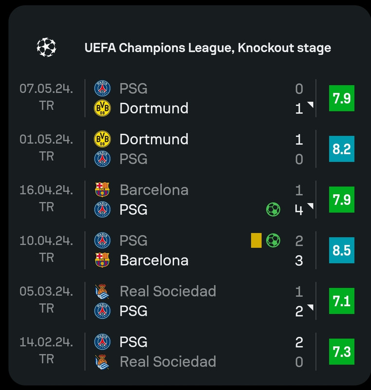The width and height of the screenshot is (371, 390).
Task: Select Dortmund team name in 01.05.24 match
Action: pyautogui.click(x=154, y=139)
